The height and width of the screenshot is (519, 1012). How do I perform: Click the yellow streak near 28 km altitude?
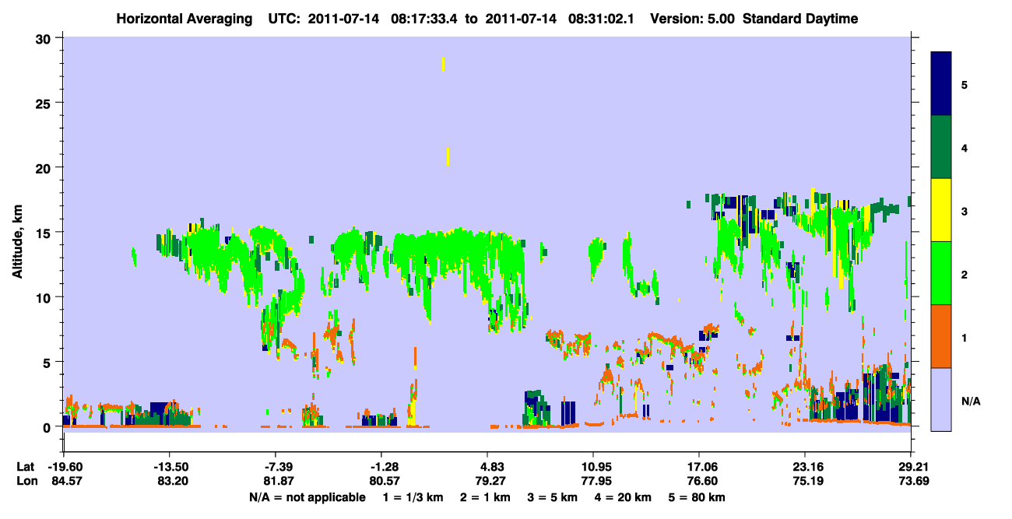click(443, 65)
